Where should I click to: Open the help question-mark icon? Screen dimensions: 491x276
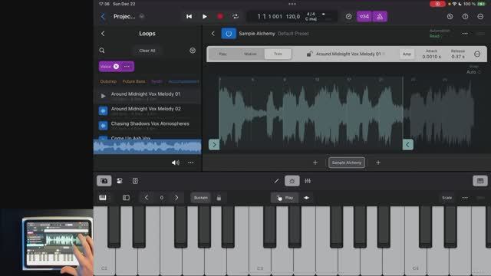point(465,16)
